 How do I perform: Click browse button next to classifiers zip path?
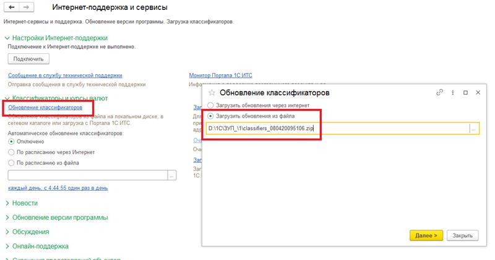(473, 129)
